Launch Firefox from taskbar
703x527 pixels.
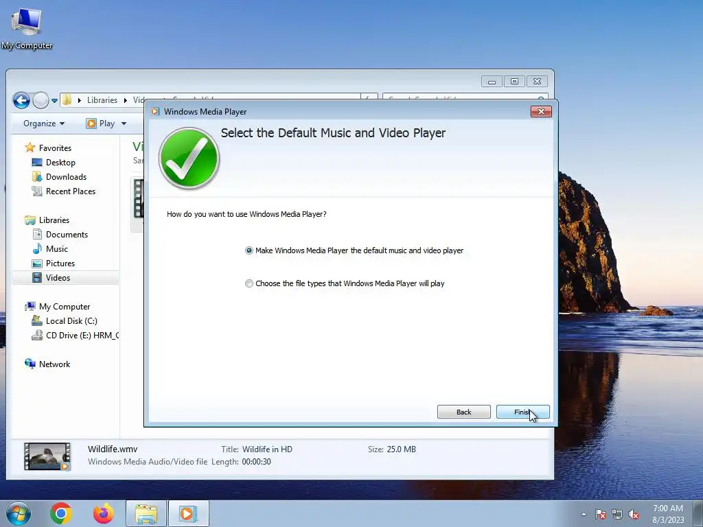point(104,513)
